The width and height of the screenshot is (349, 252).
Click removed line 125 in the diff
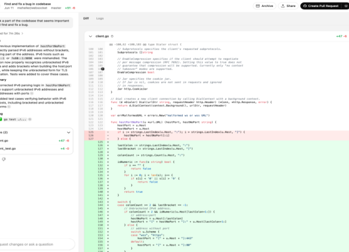tap(216, 132)
